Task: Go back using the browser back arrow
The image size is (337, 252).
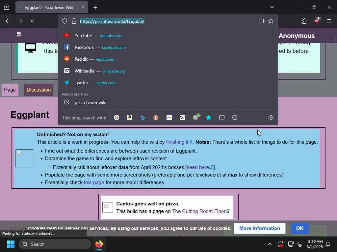Action: (8, 21)
